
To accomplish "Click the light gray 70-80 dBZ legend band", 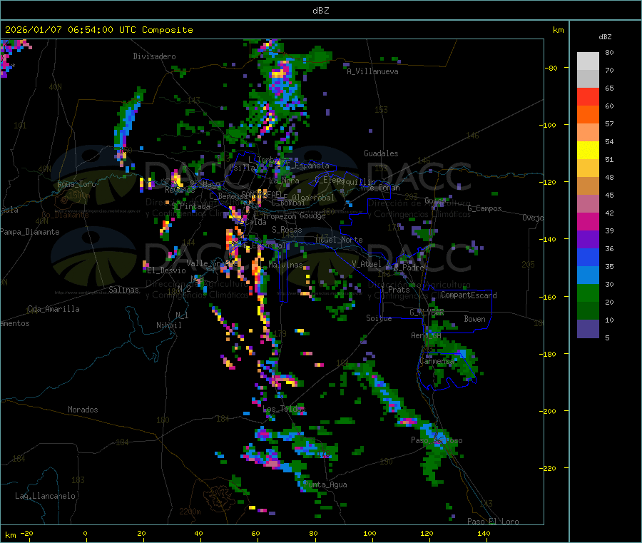I will [588, 61].
